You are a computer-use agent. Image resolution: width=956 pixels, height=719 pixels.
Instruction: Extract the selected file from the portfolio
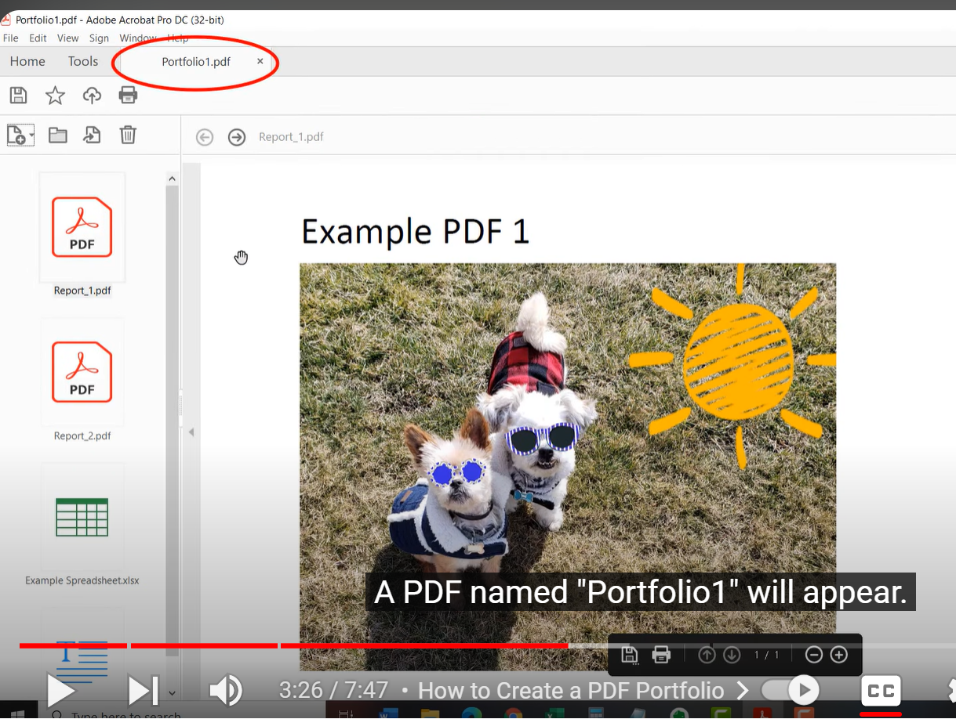92,135
